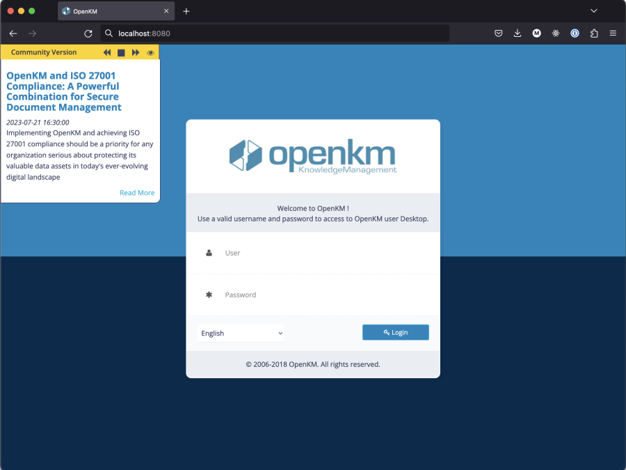Open the browser hamburger menu
Screen dimensions: 626x470
613,33
